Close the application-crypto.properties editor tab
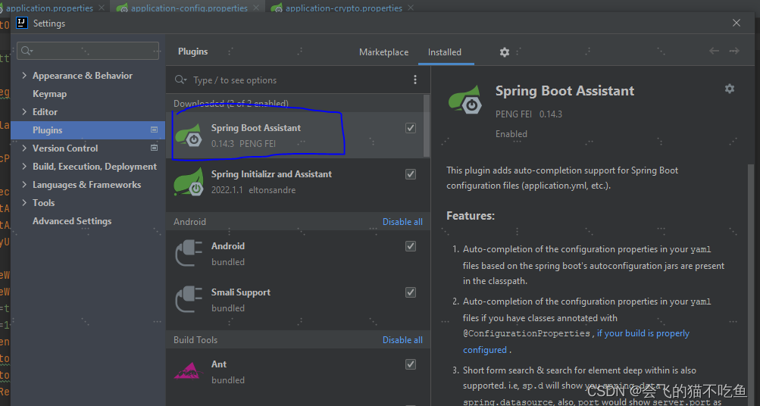Screen dimensions: 760x406 (x=411, y=8)
